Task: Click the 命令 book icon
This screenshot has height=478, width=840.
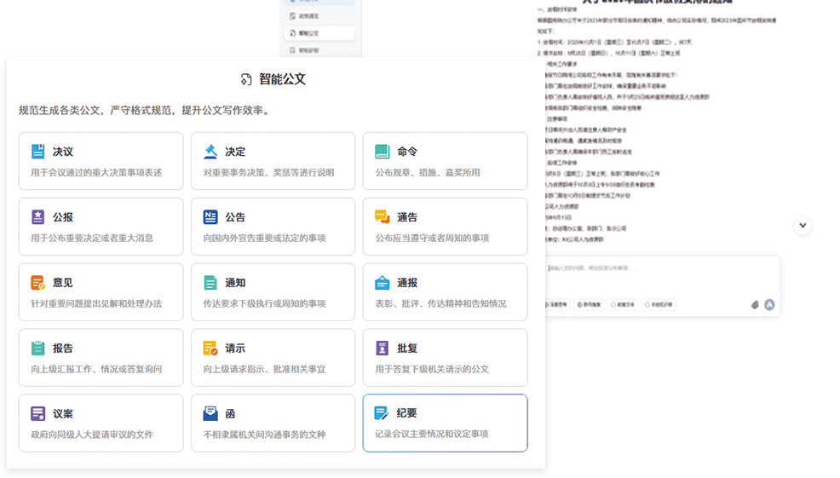Action: (383, 152)
